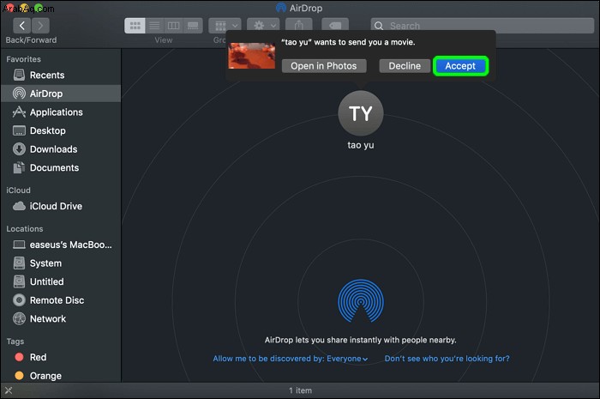600x399 pixels.
Task: Open the System volume
Action: 61,263
